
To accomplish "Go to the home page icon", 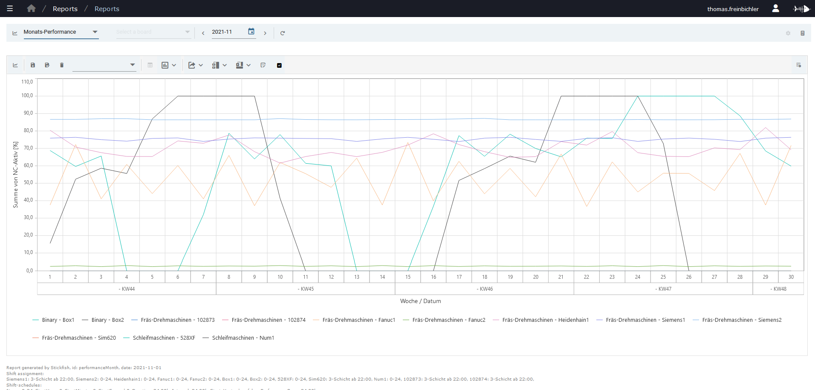I will (31, 9).
